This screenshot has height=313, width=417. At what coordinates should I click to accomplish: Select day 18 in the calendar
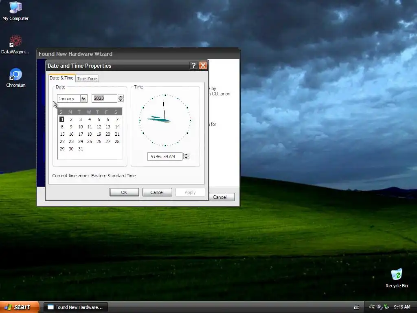coord(90,134)
